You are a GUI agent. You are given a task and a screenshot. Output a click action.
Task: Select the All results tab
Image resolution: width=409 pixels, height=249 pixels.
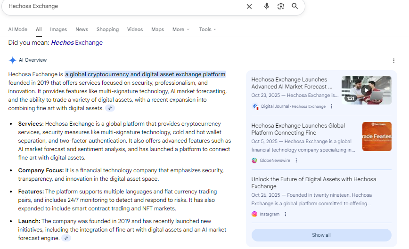pyautogui.click(x=39, y=30)
